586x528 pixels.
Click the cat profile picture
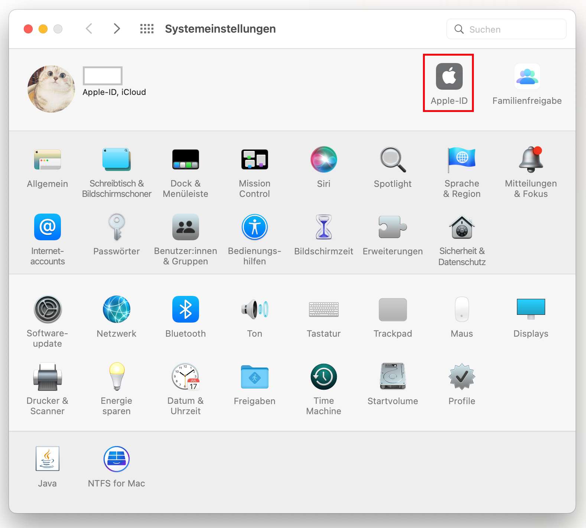(51, 89)
